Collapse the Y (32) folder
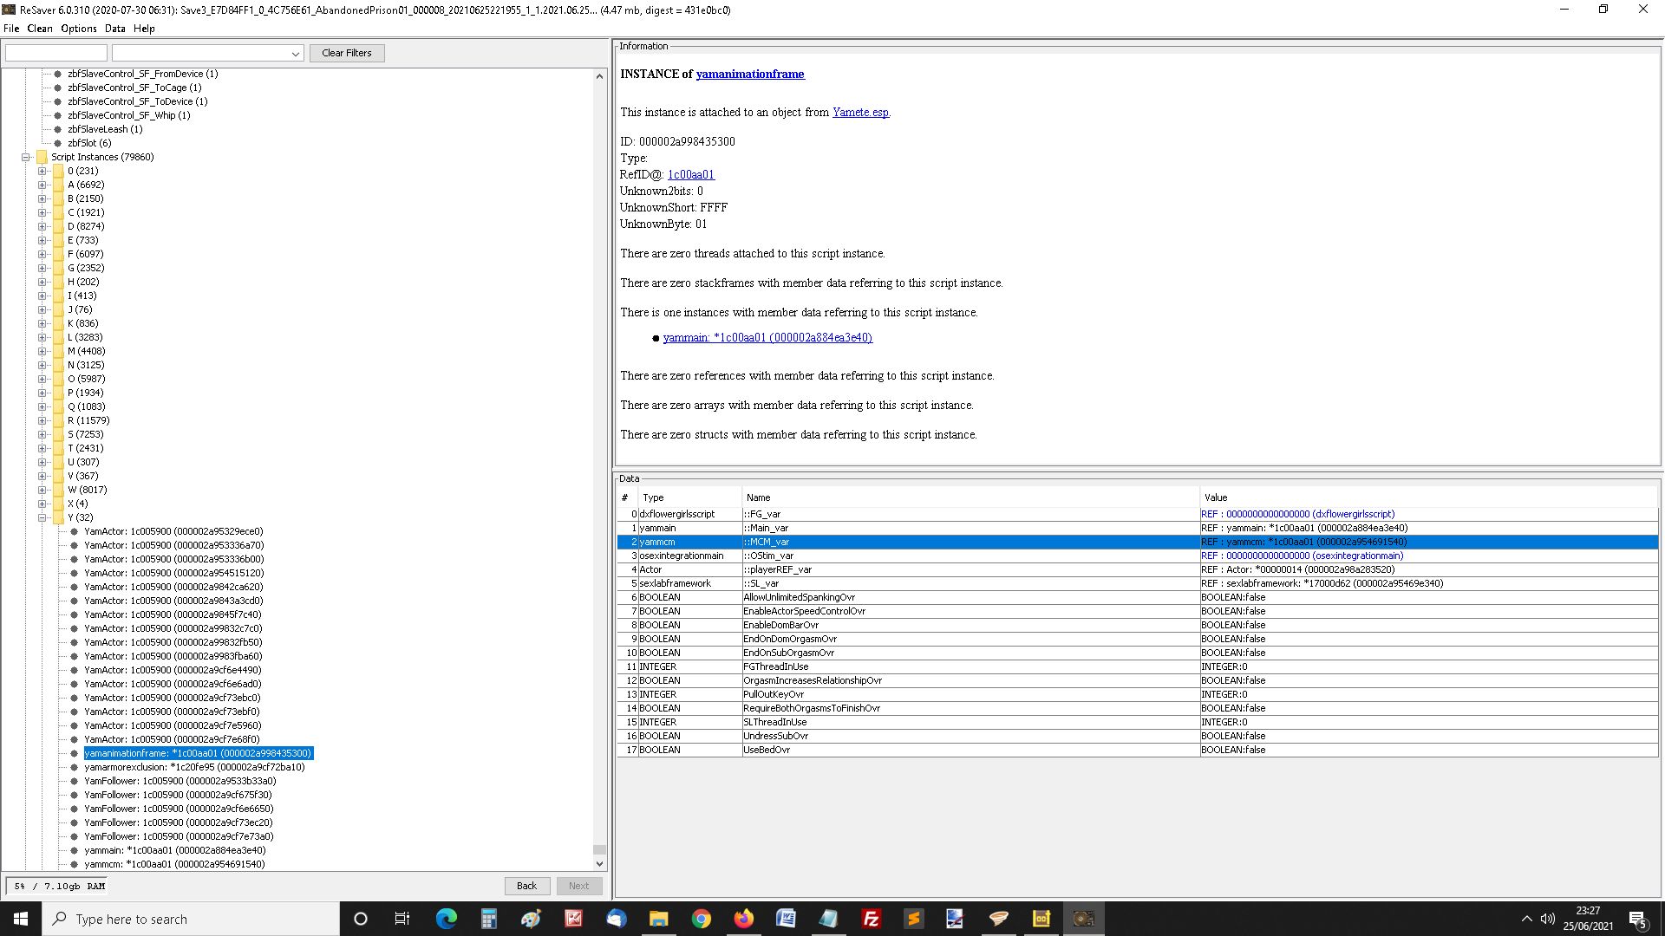 pos(42,517)
